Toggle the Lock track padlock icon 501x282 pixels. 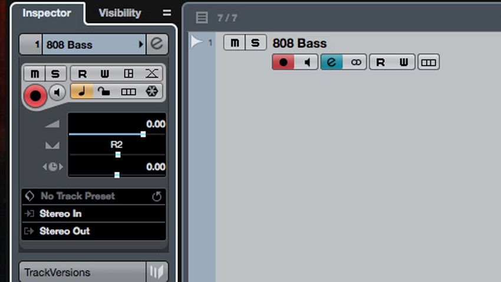[104, 91]
